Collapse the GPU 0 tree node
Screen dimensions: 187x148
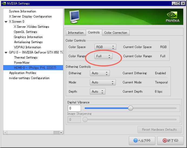[x=6, y=52]
